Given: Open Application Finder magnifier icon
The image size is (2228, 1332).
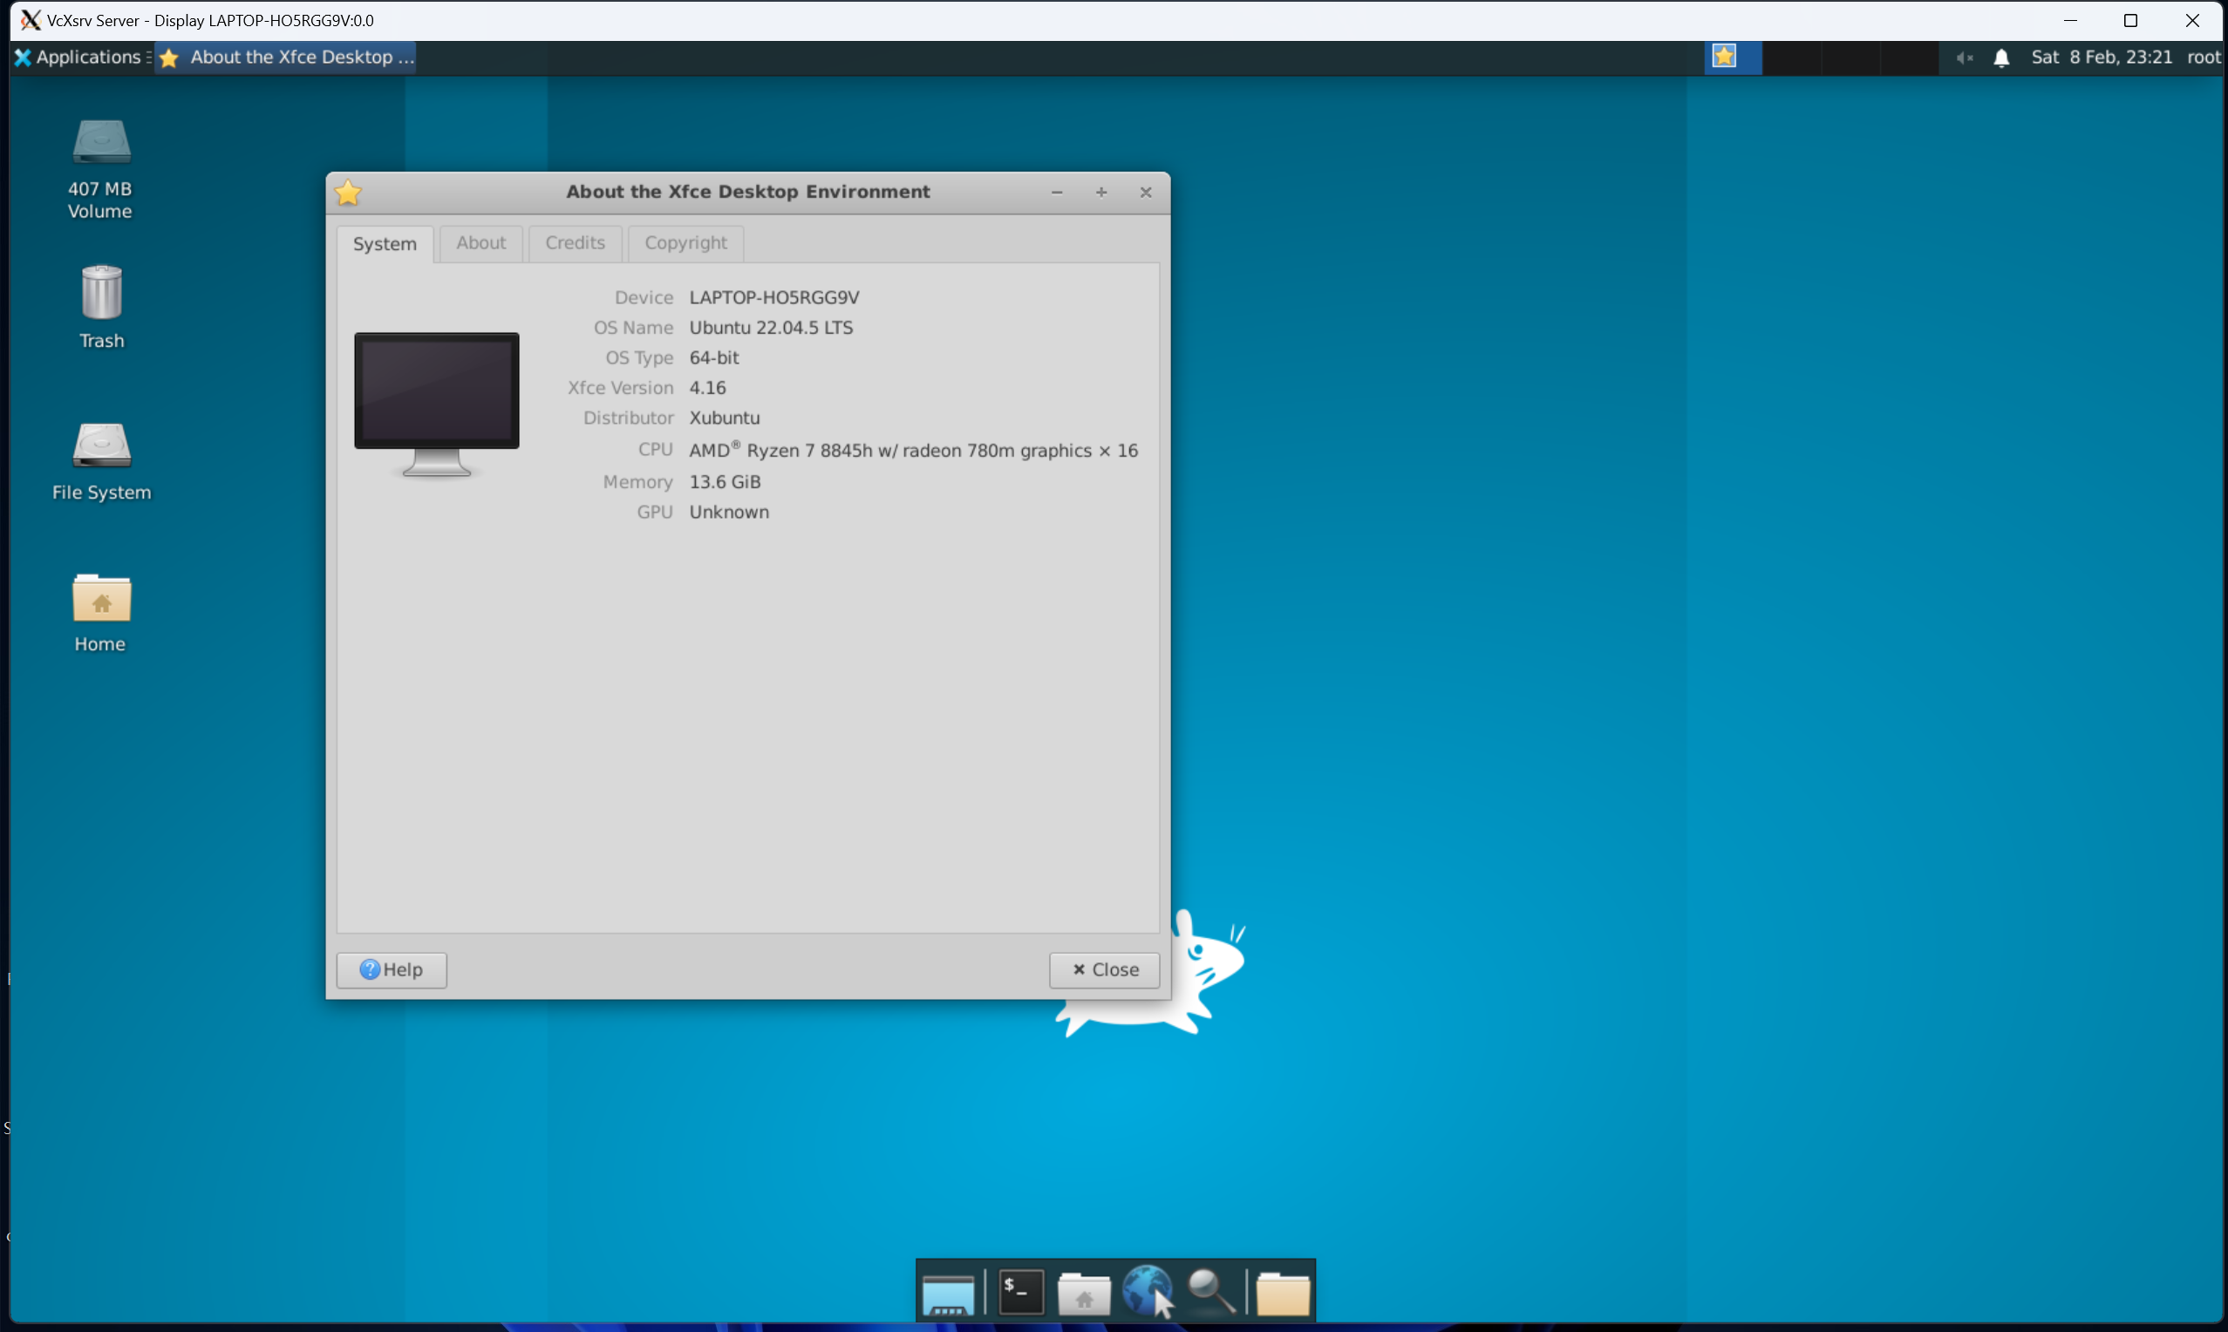Looking at the screenshot, I should point(1211,1292).
